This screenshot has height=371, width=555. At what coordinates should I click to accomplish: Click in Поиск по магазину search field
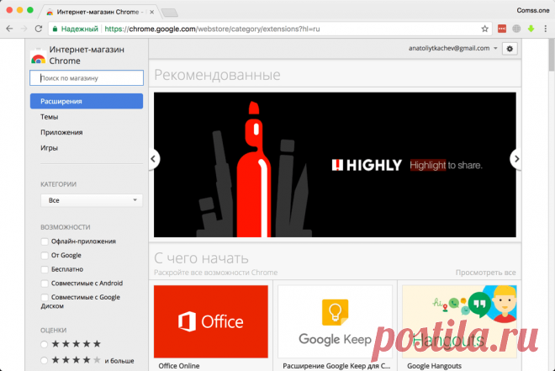coord(87,78)
